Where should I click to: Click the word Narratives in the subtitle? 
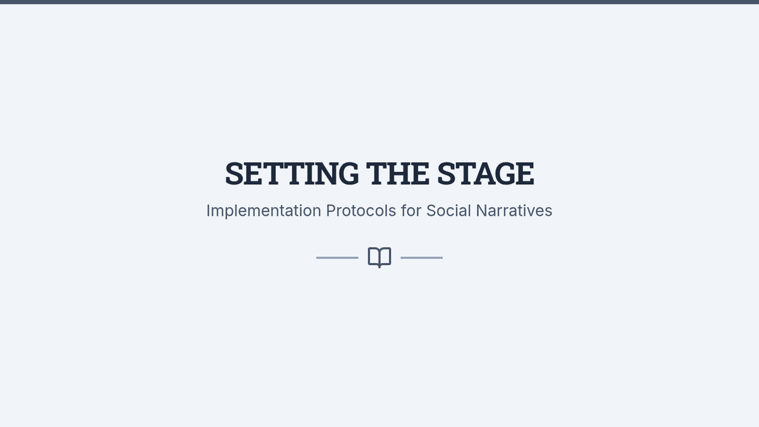pyautogui.click(x=514, y=211)
